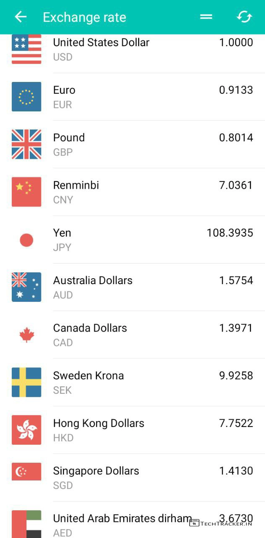Tap the Yen rate value 108.3935
Image resolution: width=265 pixels, height=538 pixels.
[230, 233]
